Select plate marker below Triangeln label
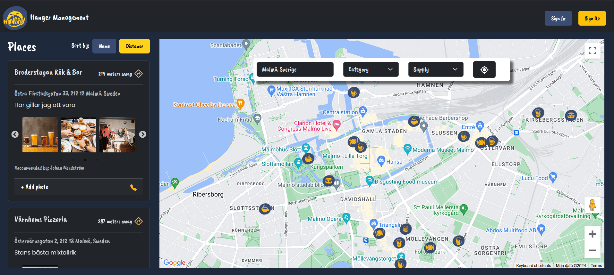 coord(379,233)
